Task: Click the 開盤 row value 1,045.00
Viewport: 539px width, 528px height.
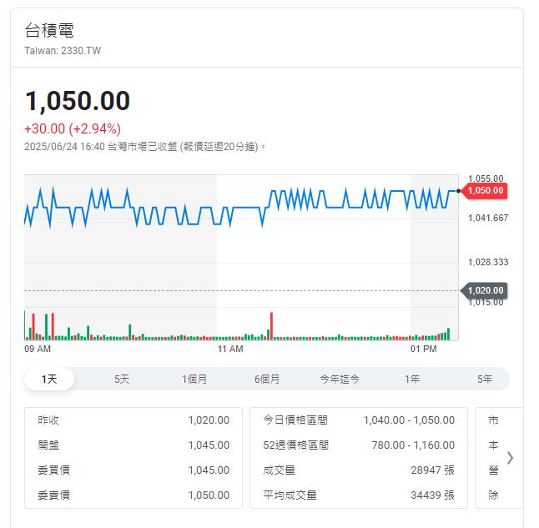Action: point(209,445)
